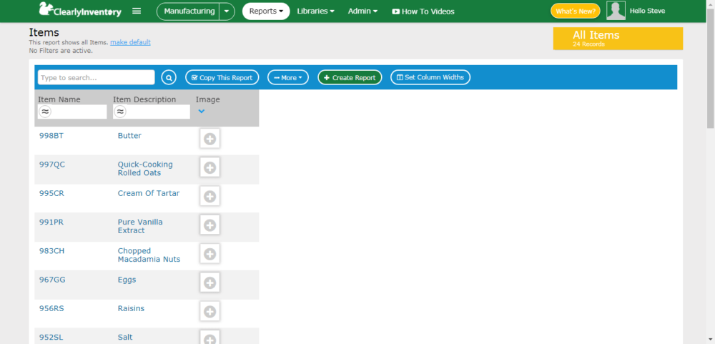The height and width of the screenshot is (344, 715).
Task: Open item 997QC
Action: point(52,164)
